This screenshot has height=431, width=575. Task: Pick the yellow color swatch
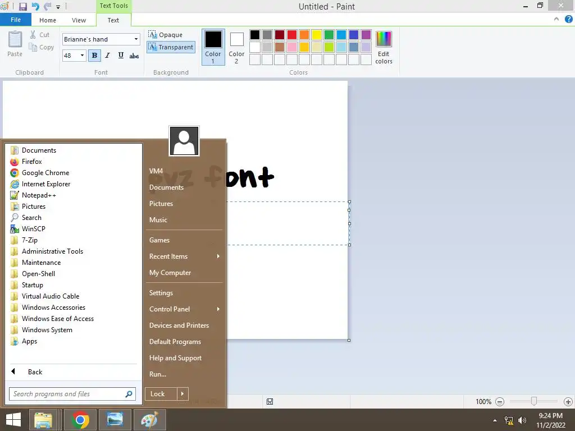pos(317,35)
